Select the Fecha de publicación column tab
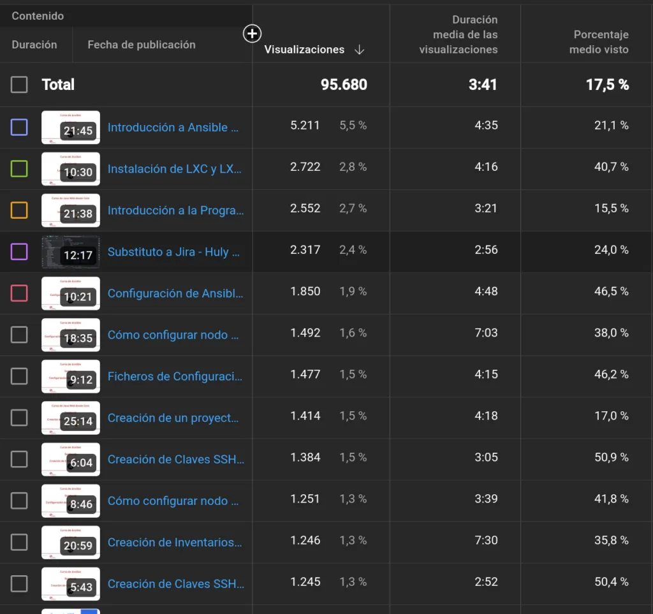 coord(142,45)
